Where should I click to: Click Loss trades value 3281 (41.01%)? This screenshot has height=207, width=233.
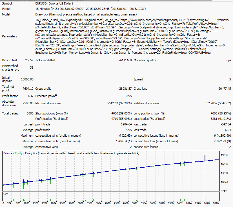click(221, 119)
